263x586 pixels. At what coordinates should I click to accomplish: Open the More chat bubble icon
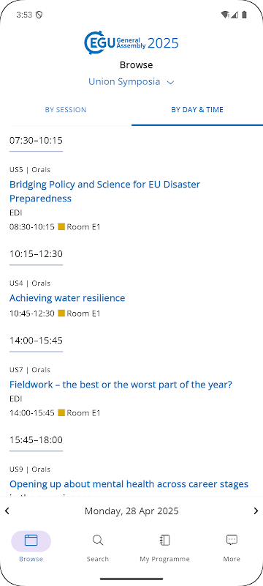(232, 540)
